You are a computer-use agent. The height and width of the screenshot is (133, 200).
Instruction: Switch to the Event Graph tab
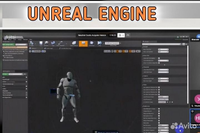coord(49,49)
